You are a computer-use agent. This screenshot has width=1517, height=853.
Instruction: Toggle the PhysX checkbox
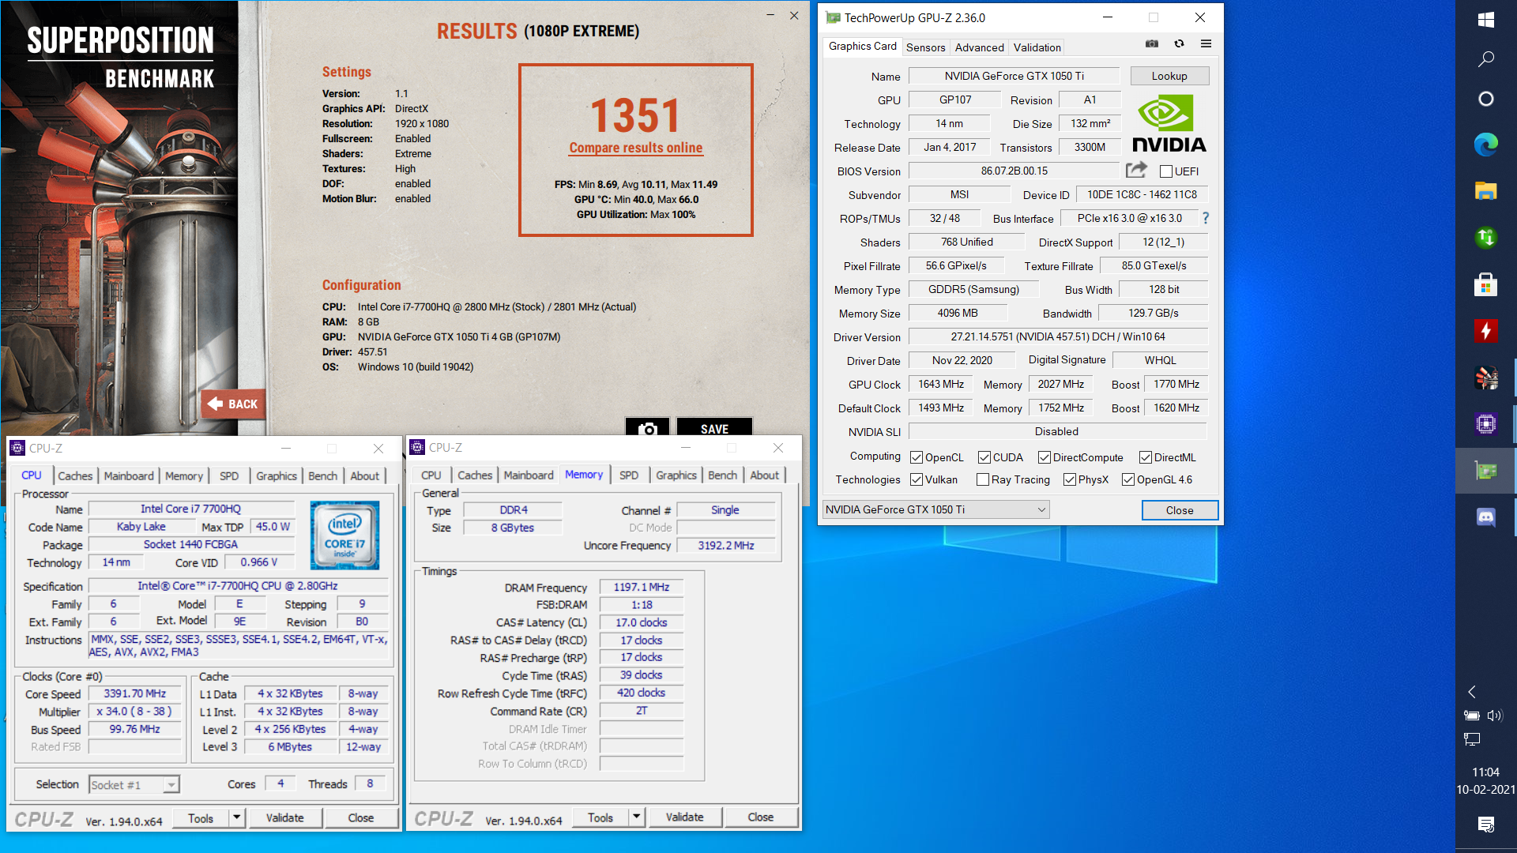(1070, 479)
